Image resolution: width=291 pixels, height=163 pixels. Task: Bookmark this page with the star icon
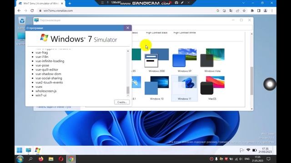coord(244,11)
